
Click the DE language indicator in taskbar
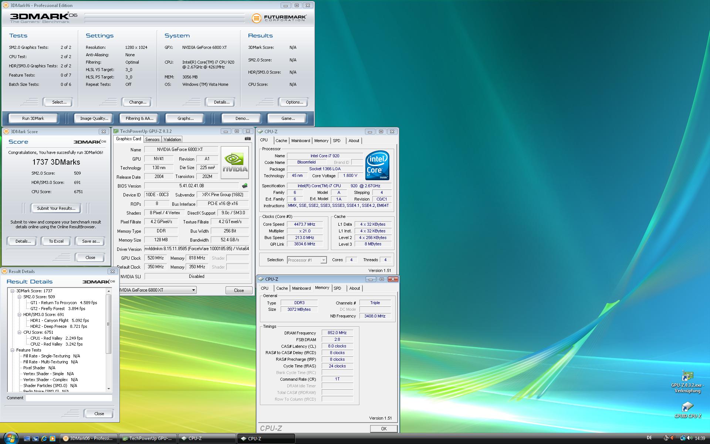tap(649, 438)
